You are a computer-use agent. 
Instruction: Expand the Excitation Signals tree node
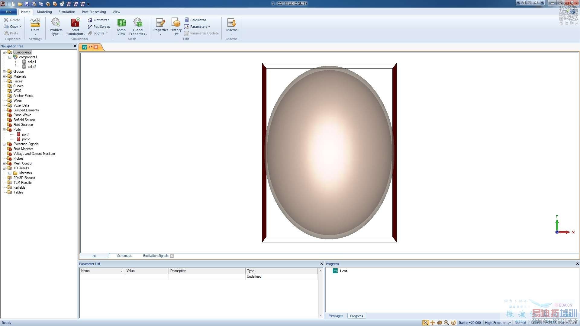click(x=4, y=144)
